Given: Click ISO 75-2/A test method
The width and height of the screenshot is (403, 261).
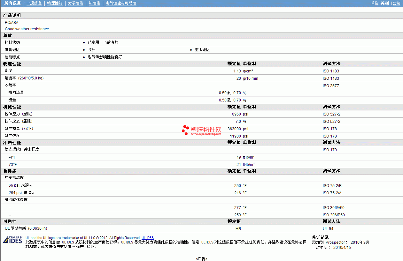Looking at the screenshot, I should click(332, 193).
